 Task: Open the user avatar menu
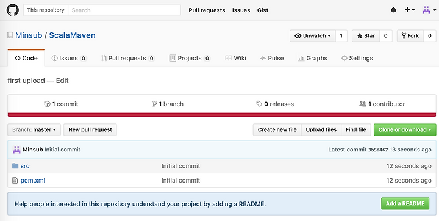(429, 10)
